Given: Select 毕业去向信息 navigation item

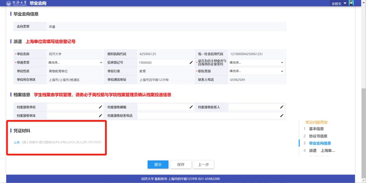Looking at the screenshot, I should (320, 143).
